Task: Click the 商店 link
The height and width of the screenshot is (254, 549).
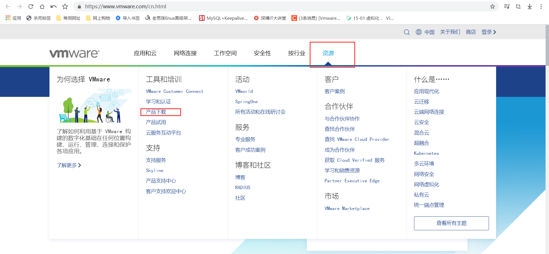Action: pyautogui.click(x=471, y=32)
